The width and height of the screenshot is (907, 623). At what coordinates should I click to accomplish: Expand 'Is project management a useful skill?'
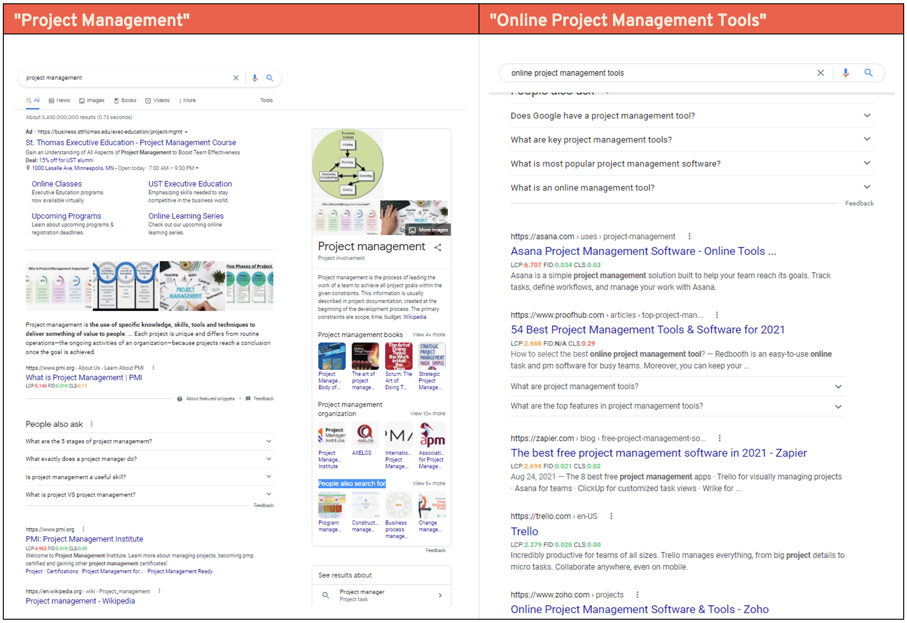(x=149, y=477)
